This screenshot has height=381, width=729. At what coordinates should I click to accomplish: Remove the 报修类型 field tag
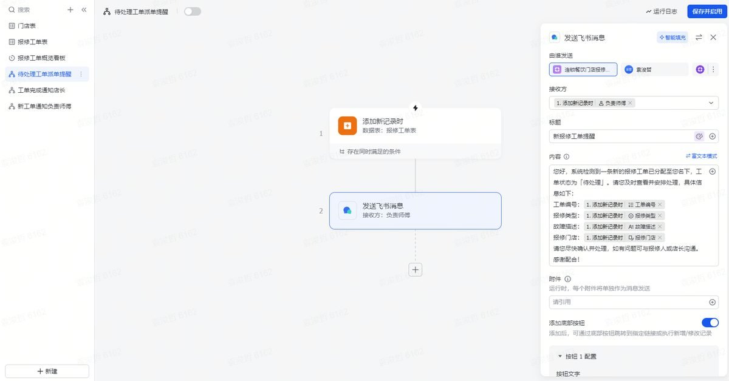660,215
